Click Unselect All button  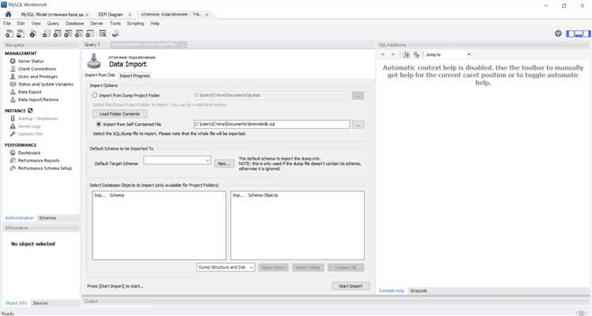[346, 268]
